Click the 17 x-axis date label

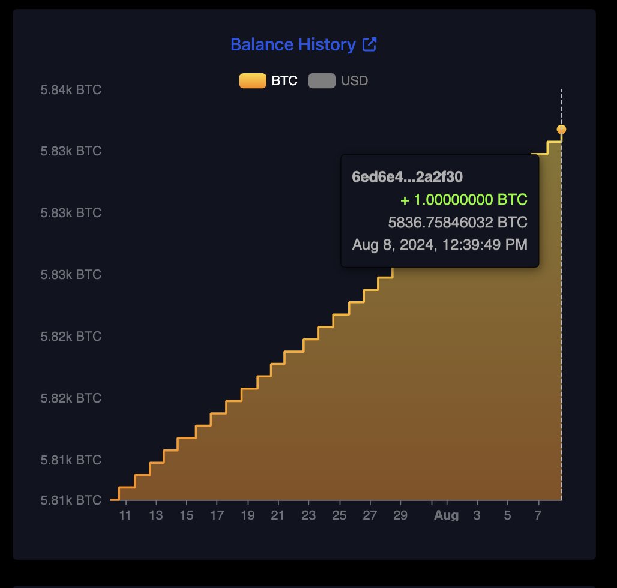click(217, 515)
